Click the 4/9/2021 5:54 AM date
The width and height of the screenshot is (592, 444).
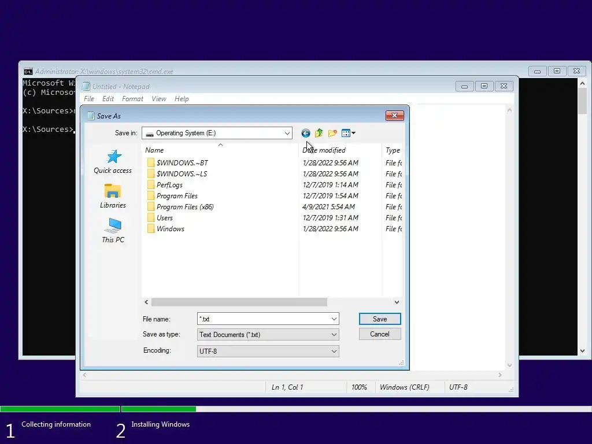click(328, 206)
